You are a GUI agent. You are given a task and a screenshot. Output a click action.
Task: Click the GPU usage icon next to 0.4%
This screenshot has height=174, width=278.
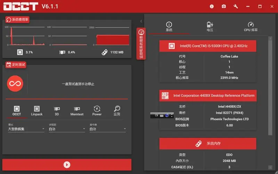point(62,53)
